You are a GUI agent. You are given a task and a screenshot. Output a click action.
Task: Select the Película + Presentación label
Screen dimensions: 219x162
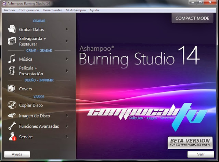(31, 71)
